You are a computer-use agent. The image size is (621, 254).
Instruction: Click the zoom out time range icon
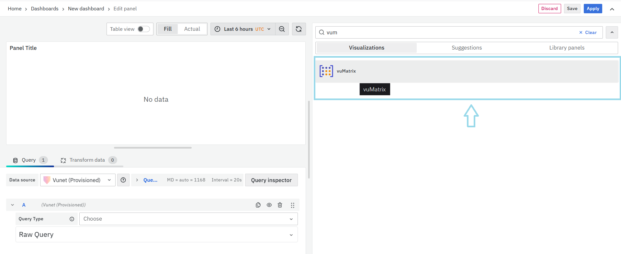coord(282,29)
